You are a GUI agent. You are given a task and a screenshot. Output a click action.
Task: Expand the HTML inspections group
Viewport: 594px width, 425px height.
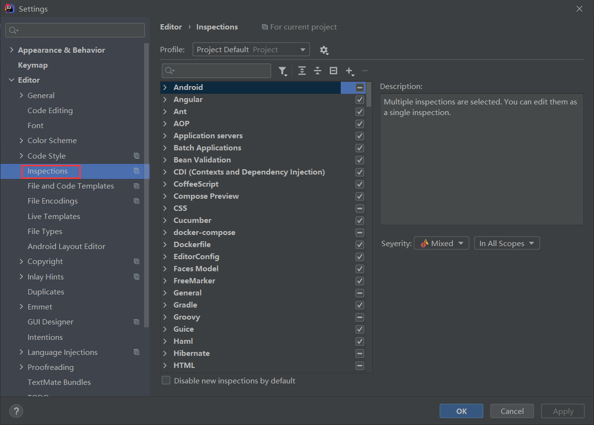coord(165,366)
